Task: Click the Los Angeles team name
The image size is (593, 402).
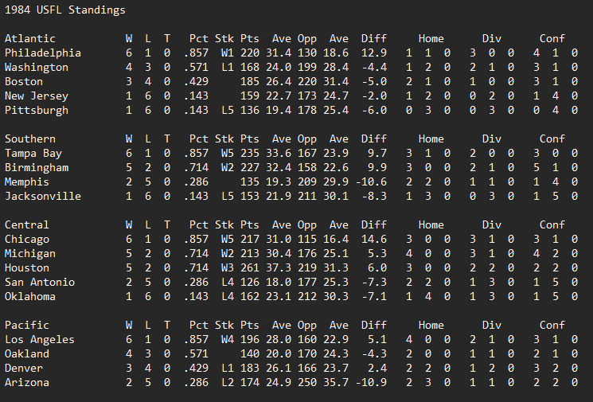Action: [x=39, y=340]
